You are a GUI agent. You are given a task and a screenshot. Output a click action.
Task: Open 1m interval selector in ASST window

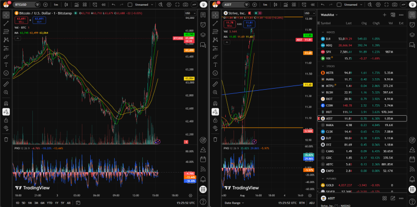tap(265, 5)
